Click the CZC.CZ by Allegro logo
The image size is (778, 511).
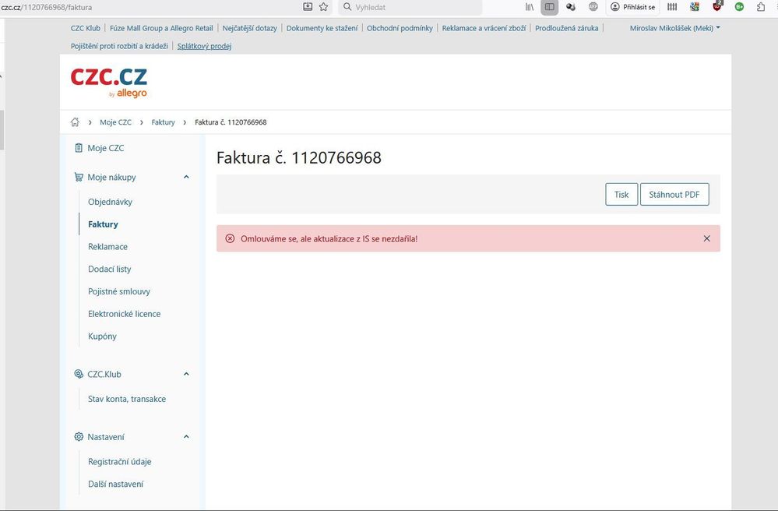109,82
